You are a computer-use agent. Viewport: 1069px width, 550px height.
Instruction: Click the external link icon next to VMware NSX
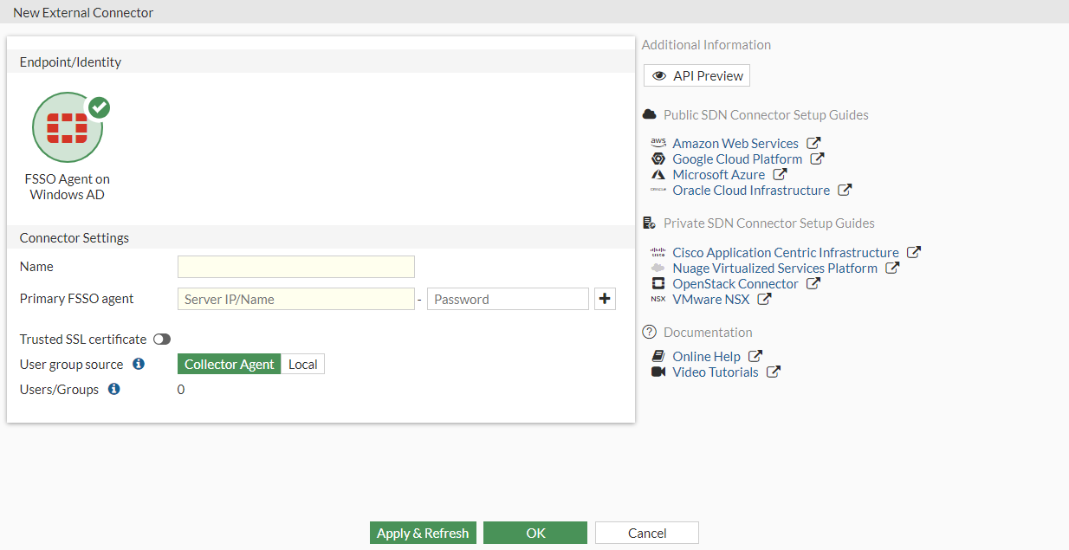point(764,299)
